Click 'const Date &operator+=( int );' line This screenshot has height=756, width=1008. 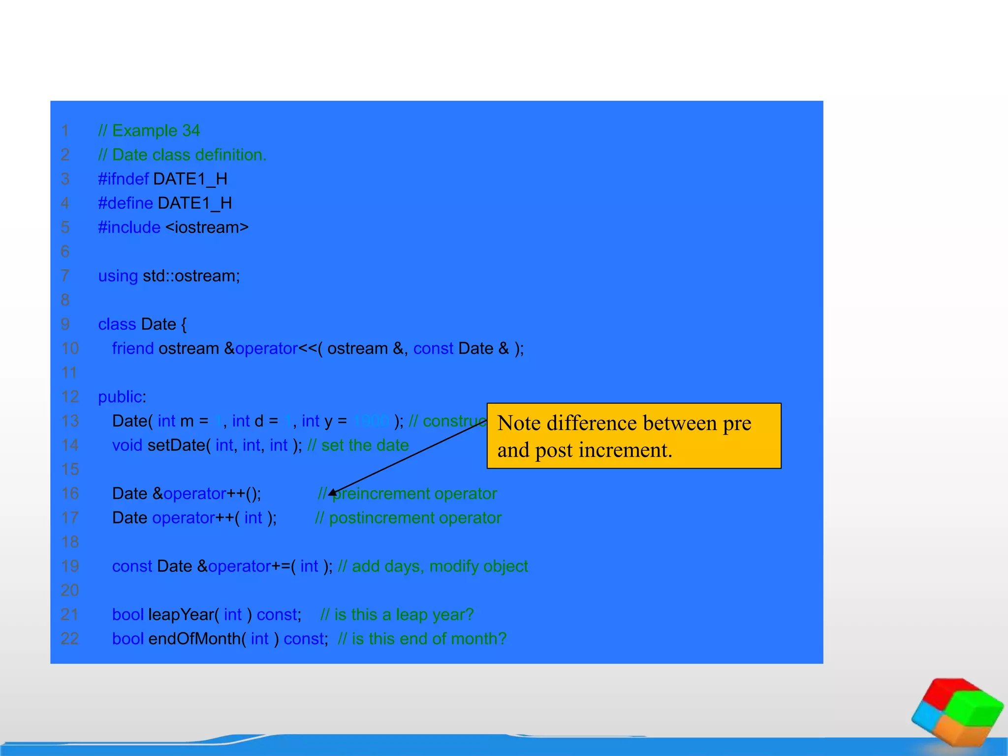tap(222, 567)
